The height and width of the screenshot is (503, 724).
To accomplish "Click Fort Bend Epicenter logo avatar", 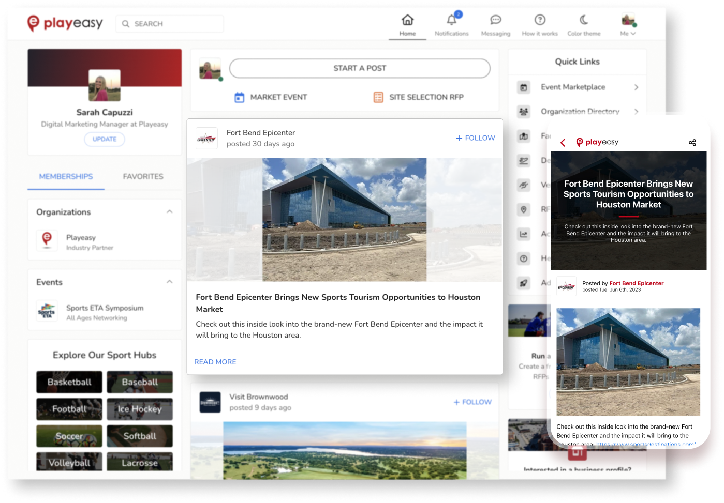I will (x=206, y=139).
